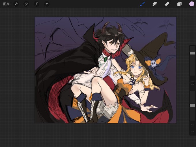196x147 pixels.
Task: Click the brush opacity slider handle
Action: pyautogui.click(x=193, y=105)
